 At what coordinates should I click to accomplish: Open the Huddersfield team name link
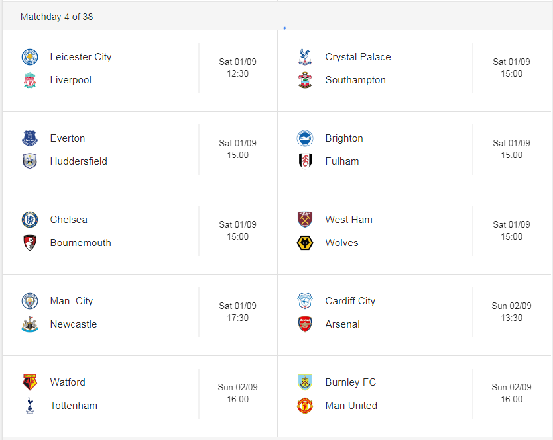coord(79,161)
